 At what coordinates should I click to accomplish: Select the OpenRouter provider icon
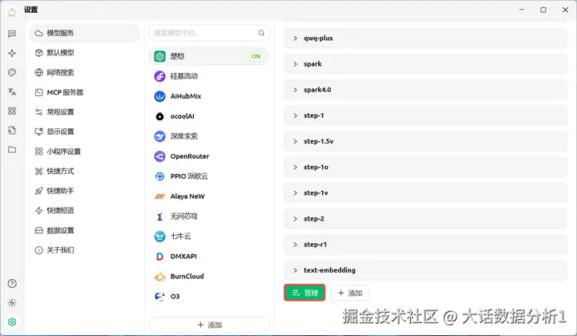(159, 156)
